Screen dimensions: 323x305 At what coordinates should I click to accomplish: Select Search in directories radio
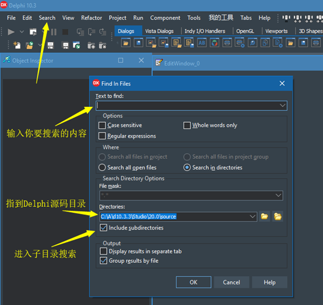tap(187, 168)
